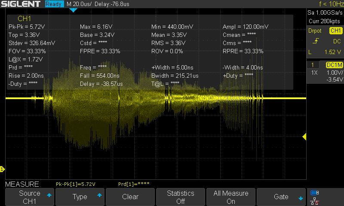Select the trigger level 1.52 V value
Screen dimensions: 344x206
click(332, 52)
